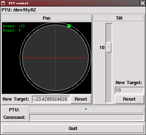
Task: Click the Pan header button
Action: click(x=47, y=18)
